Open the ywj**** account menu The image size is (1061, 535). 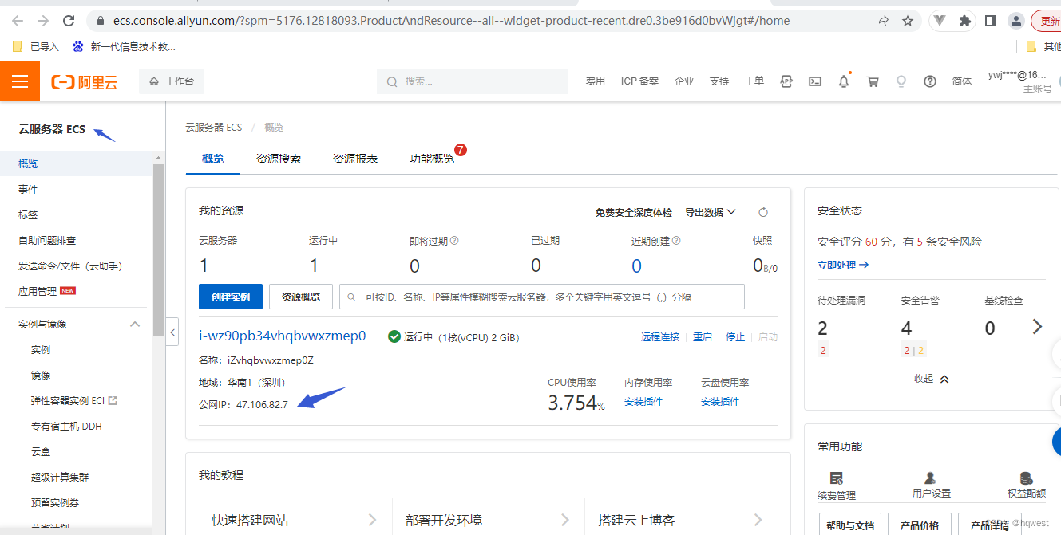pos(1019,81)
